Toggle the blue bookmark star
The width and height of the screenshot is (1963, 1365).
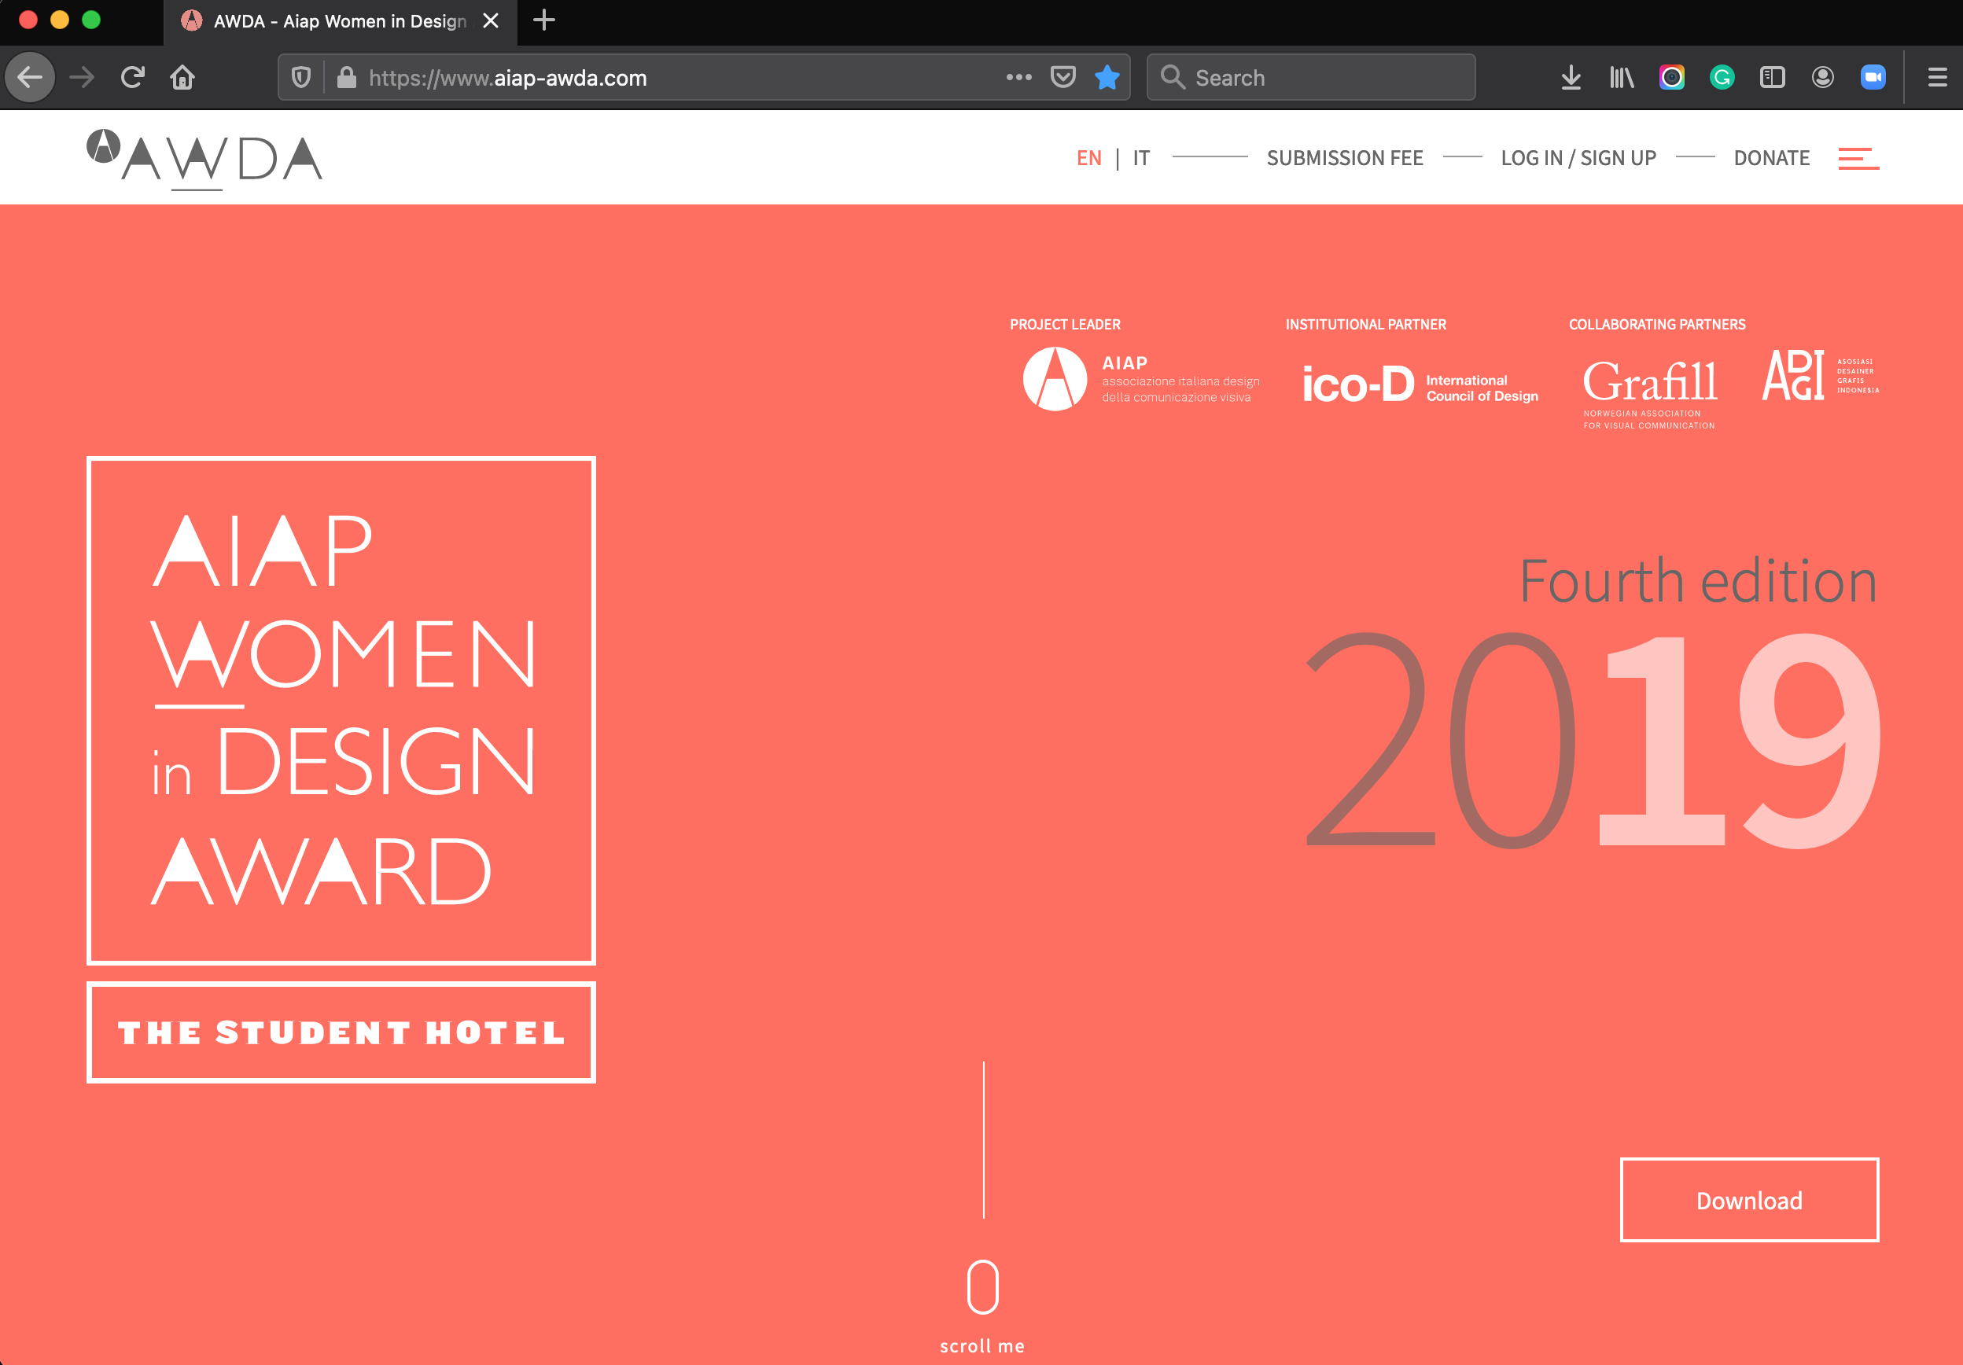coord(1107,78)
